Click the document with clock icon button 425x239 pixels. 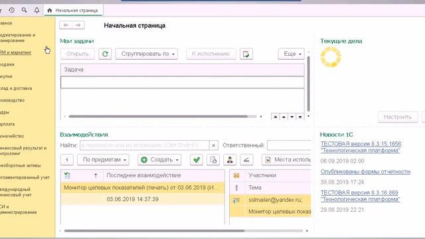pos(213,159)
